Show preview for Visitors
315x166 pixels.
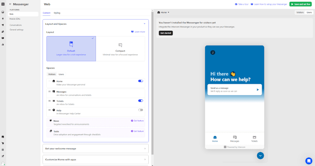pos(300,12)
